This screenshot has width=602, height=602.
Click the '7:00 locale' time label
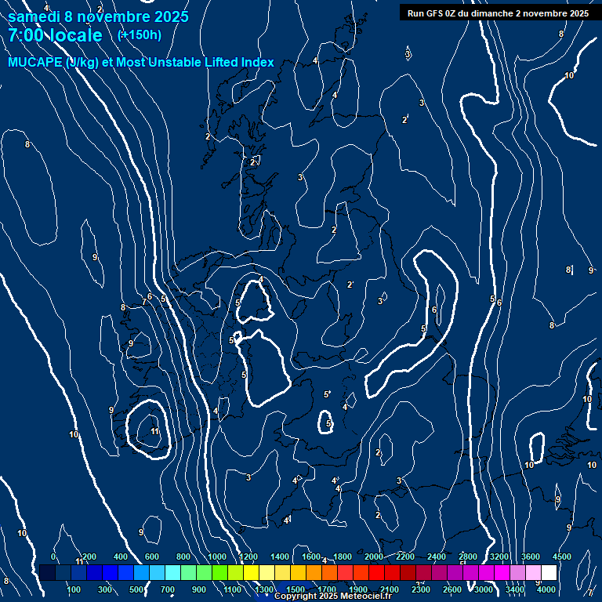pyautogui.click(x=55, y=35)
